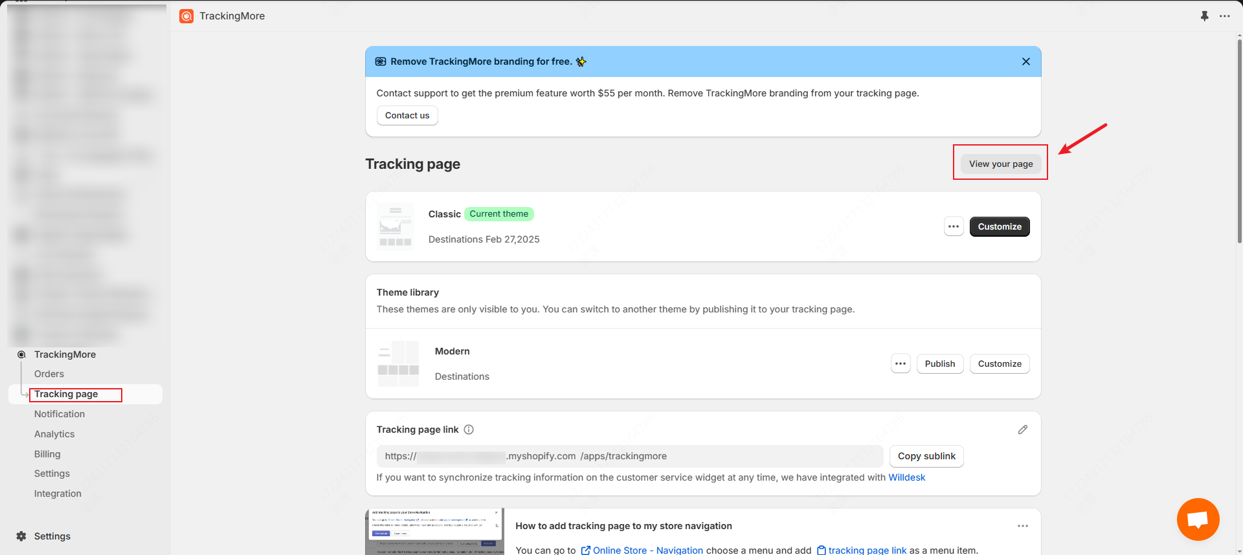1243x555 pixels.
Task: Publish the Modern theme
Action: point(939,364)
